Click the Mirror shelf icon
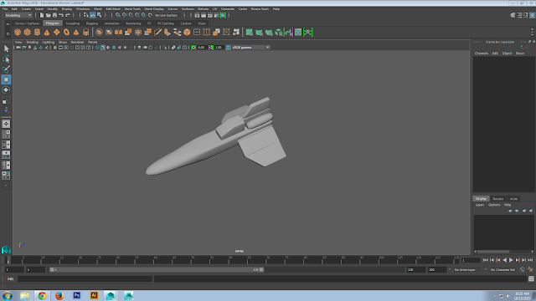The width and height of the screenshot is (536, 301). [x=118, y=32]
